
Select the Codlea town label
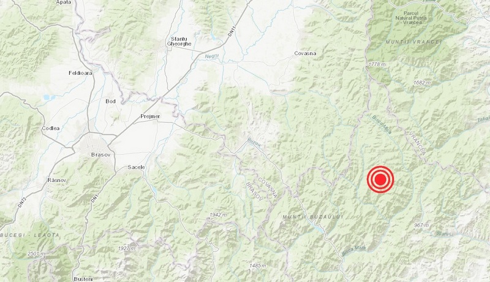tap(51, 128)
